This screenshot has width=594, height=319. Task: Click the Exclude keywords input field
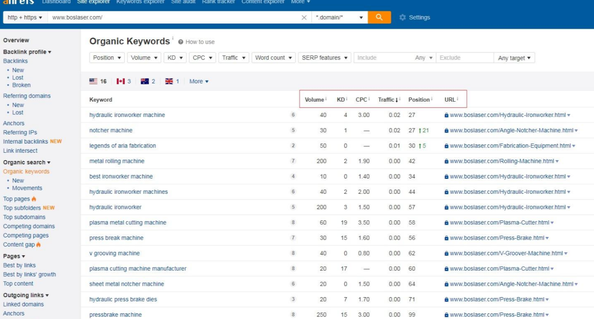point(465,58)
